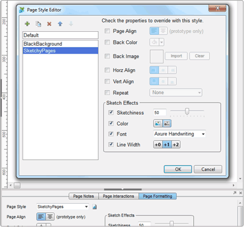Enable the Horz Align checkbox
244x227 pixels.
click(x=107, y=70)
